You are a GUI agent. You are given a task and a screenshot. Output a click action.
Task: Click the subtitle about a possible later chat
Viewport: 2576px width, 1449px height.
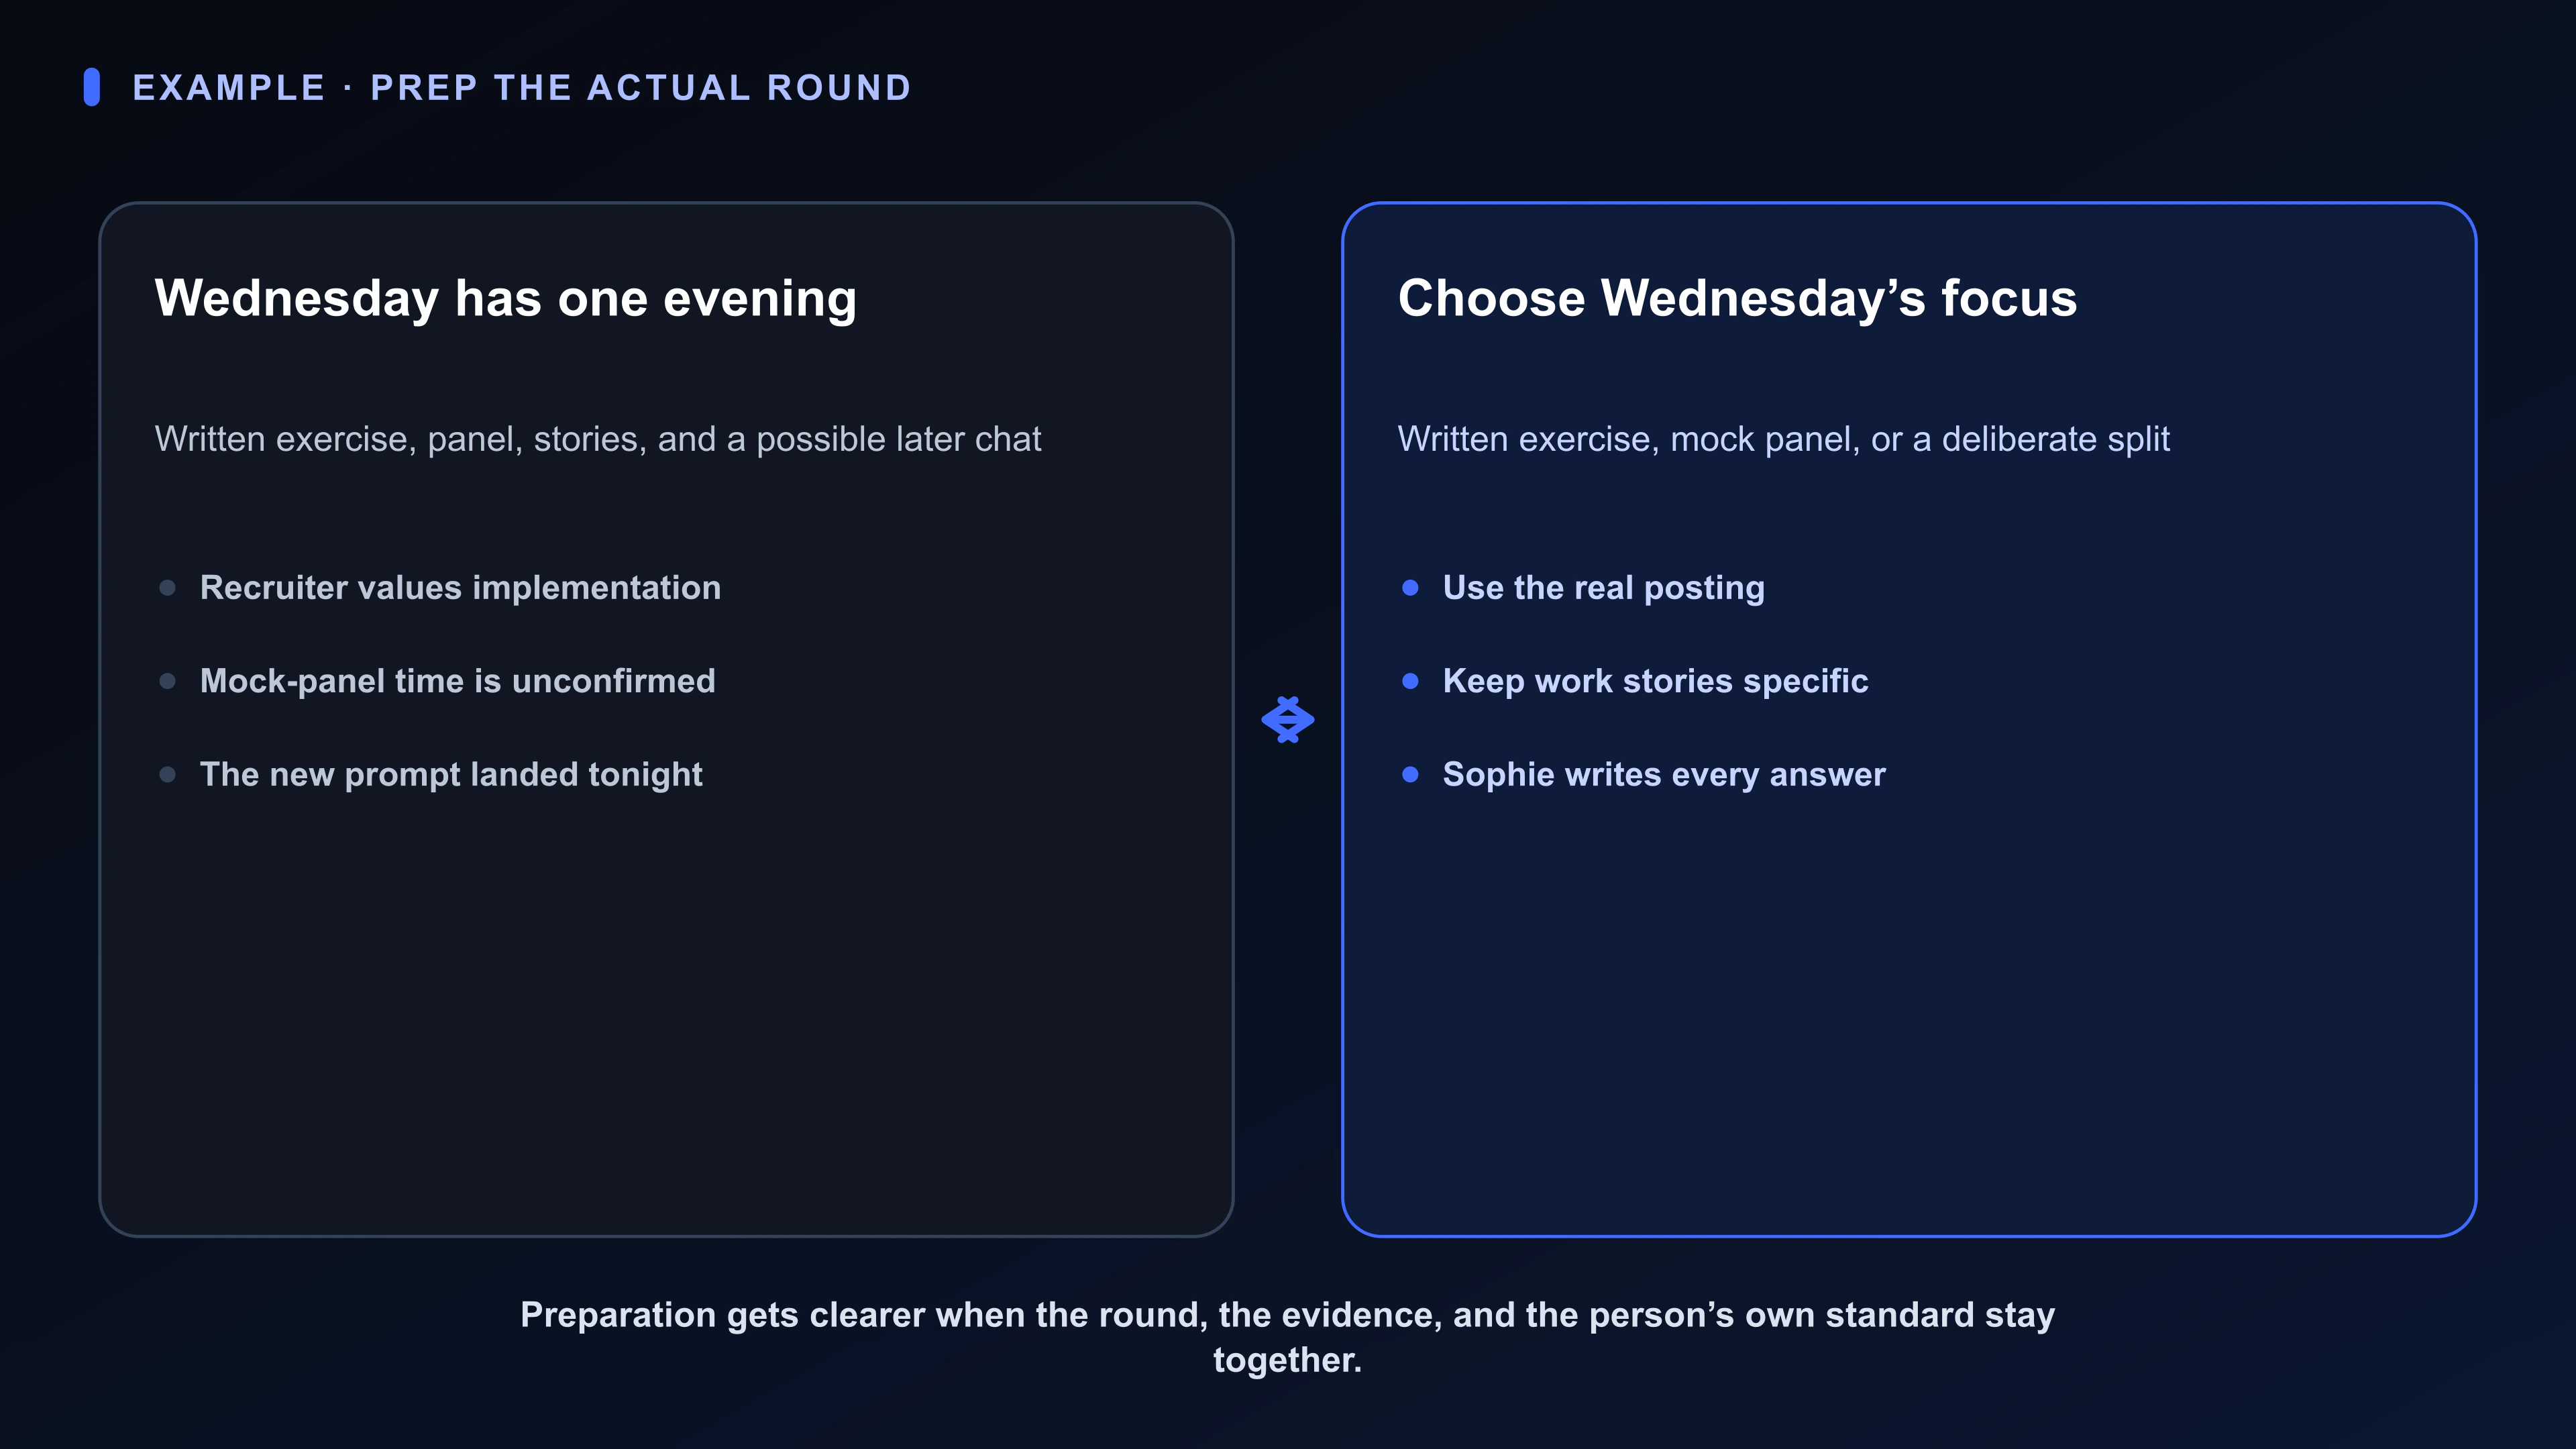pyautogui.click(x=598, y=439)
